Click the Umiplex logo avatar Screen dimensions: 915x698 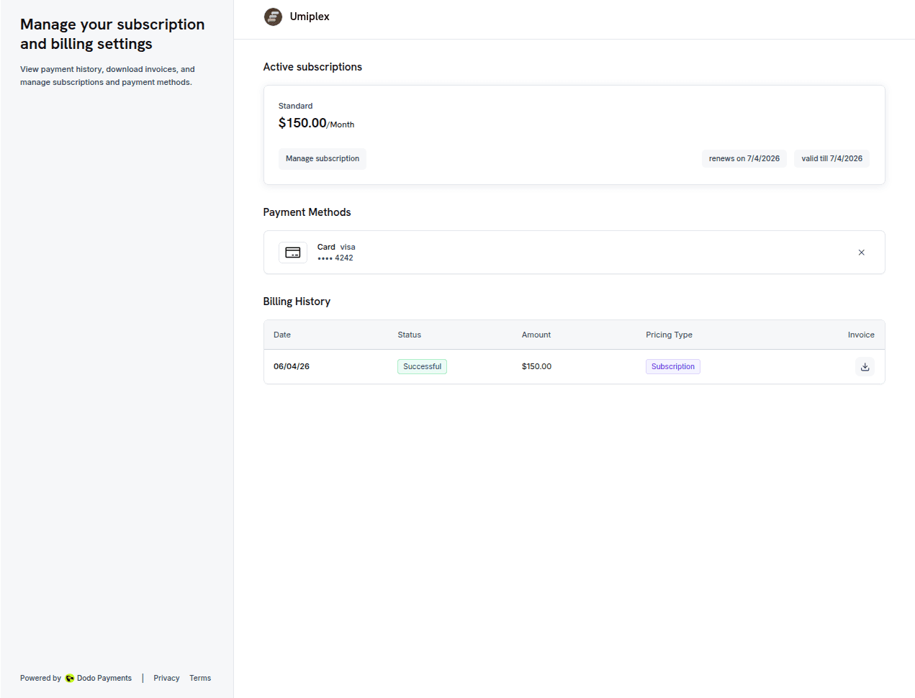tap(273, 17)
